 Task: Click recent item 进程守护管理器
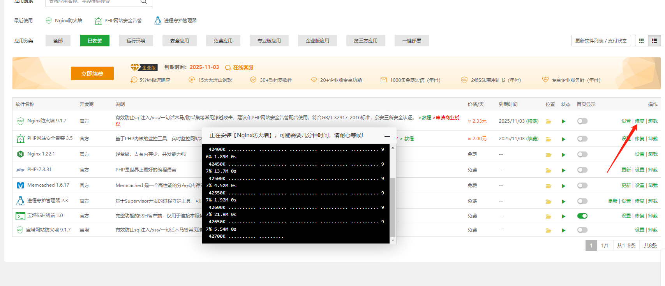176,21
